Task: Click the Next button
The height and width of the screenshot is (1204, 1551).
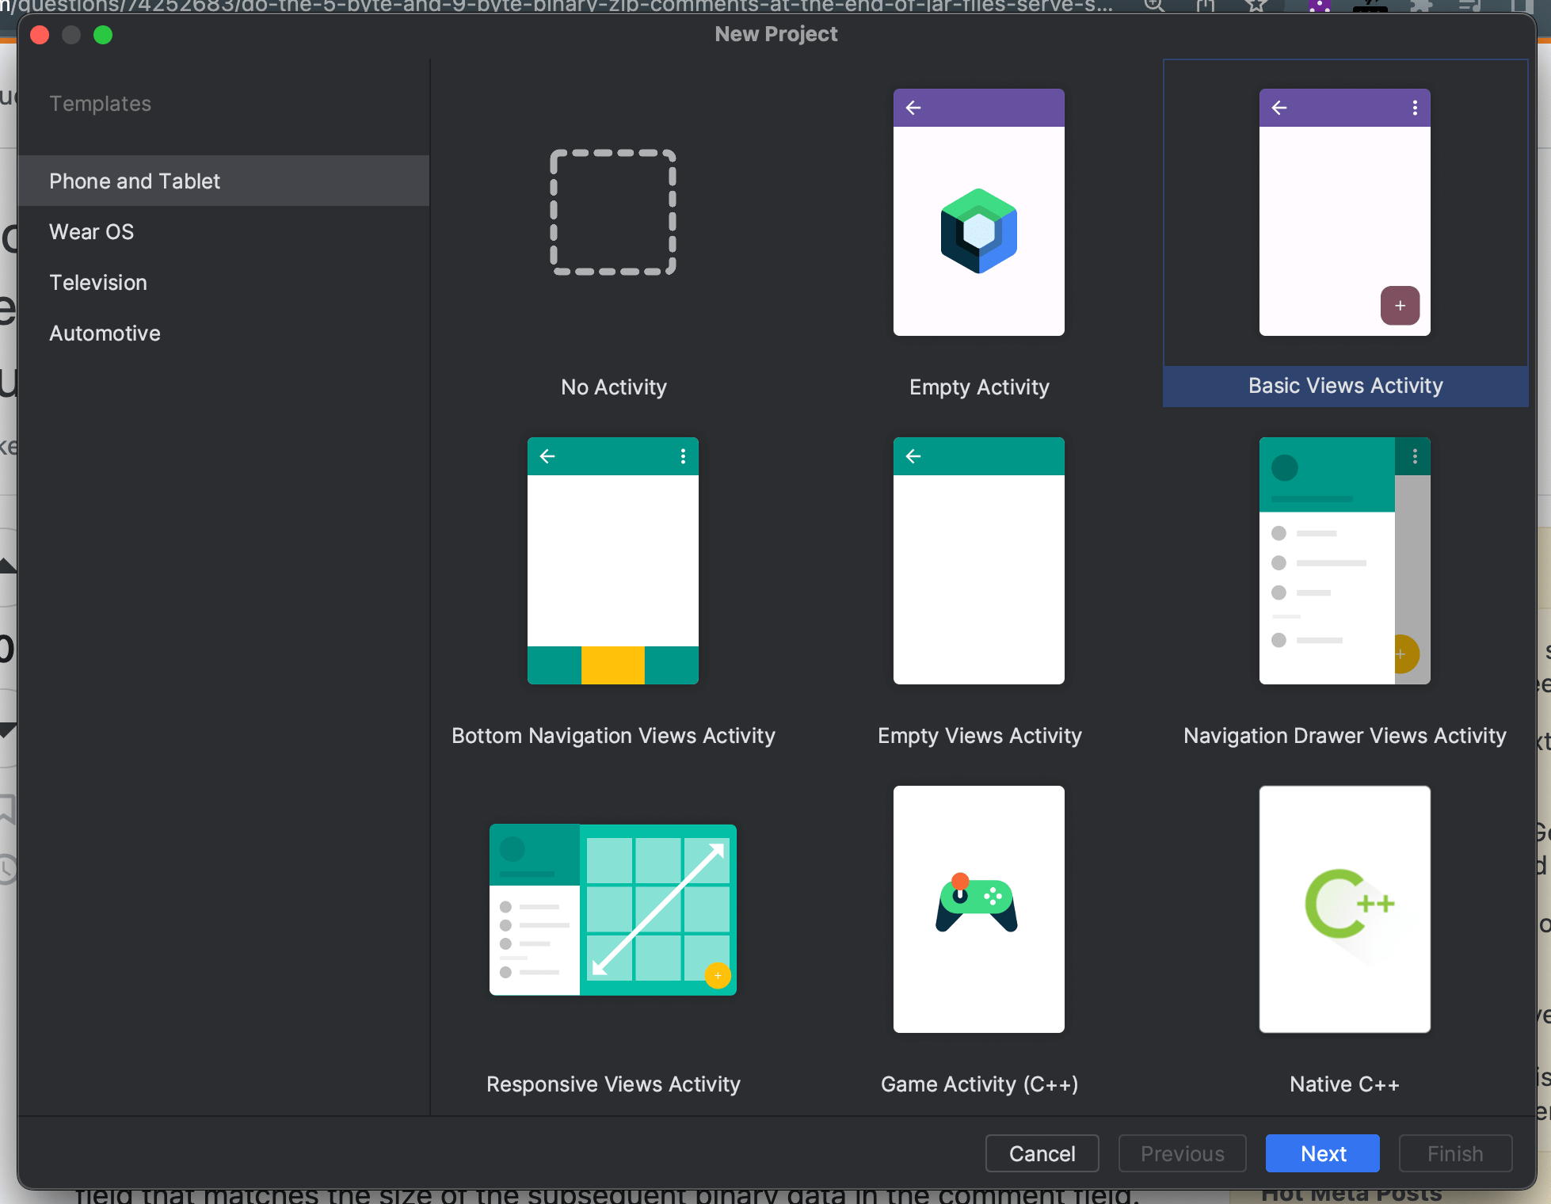Action: coord(1322,1153)
